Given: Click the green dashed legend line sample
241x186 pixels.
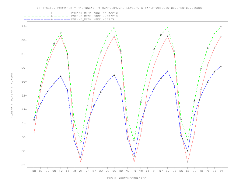Looking at the screenshot, I should (x=47, y=16).
